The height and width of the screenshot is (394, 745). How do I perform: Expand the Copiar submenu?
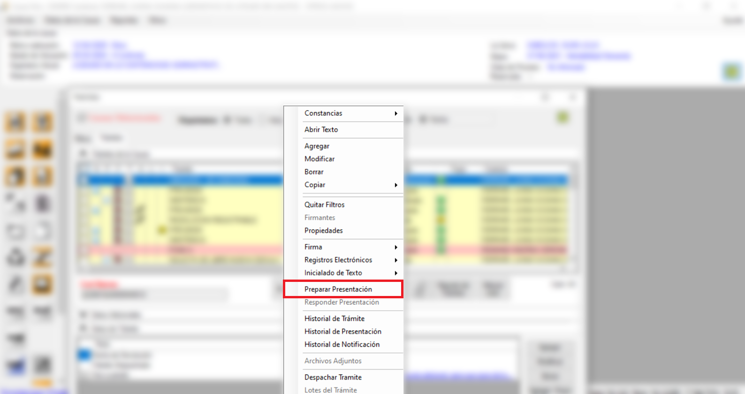click(315, 185)
